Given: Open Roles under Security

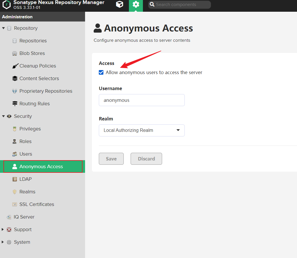Looking at the screenshot, I should (25, 142).
